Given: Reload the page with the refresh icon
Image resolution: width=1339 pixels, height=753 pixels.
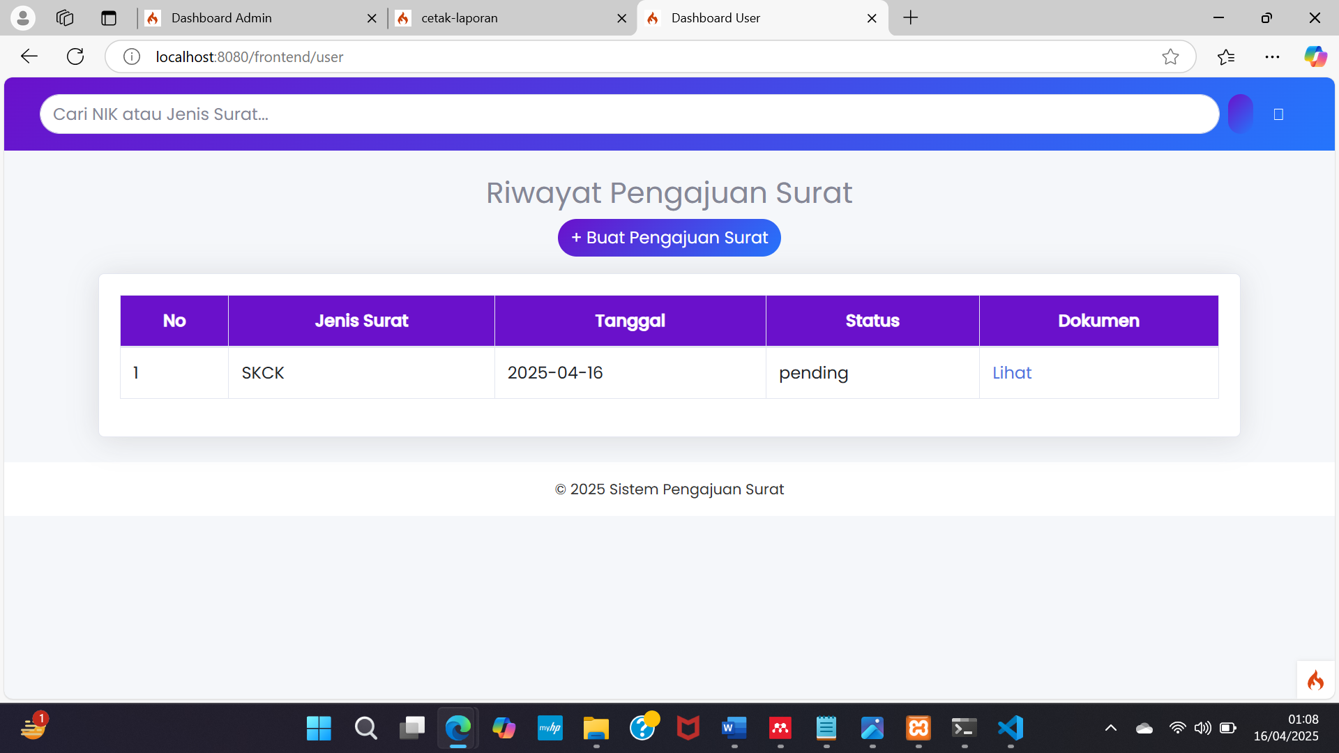Looking at the screenshot, I should (x=75, y=56).
